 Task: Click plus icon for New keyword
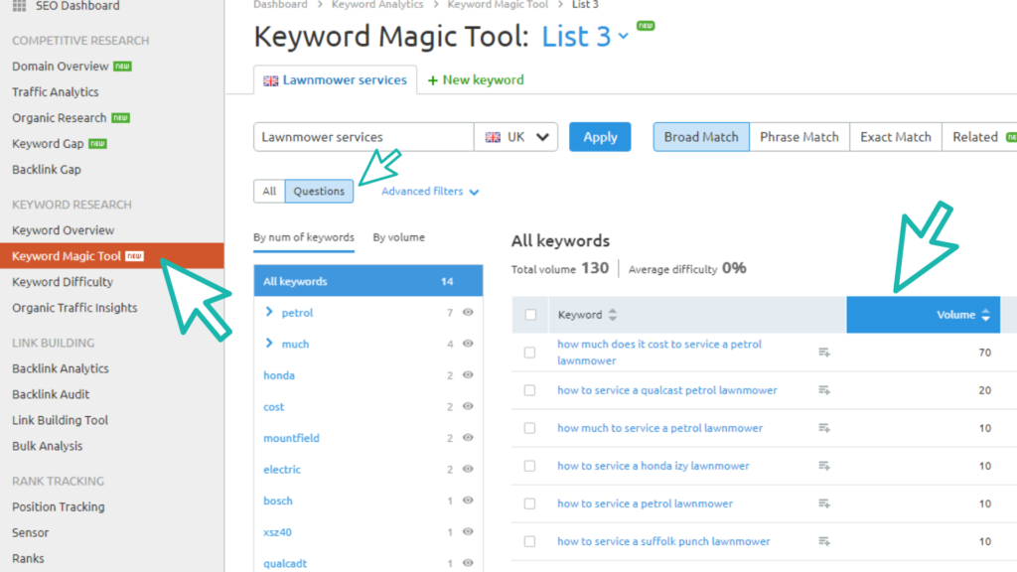433,80
